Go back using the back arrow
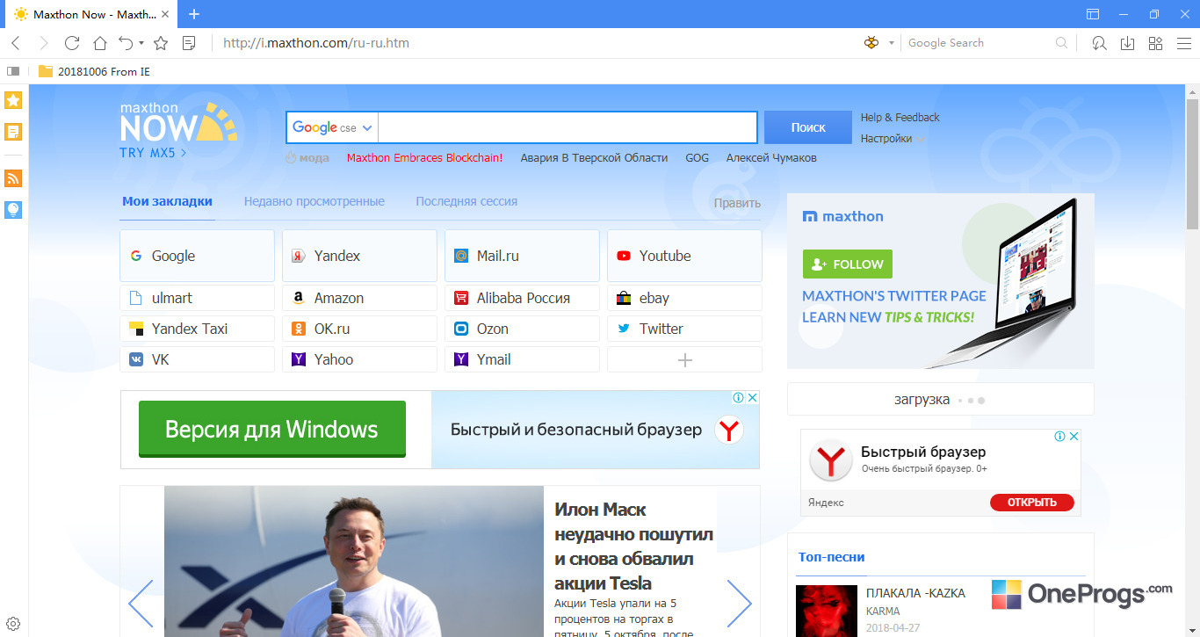This screenshot has height=637, width=1200. click(16, 43)
